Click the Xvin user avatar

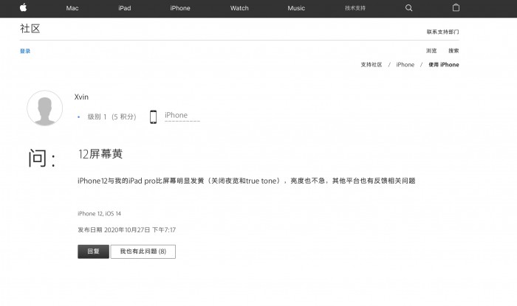tap(44, 108)
